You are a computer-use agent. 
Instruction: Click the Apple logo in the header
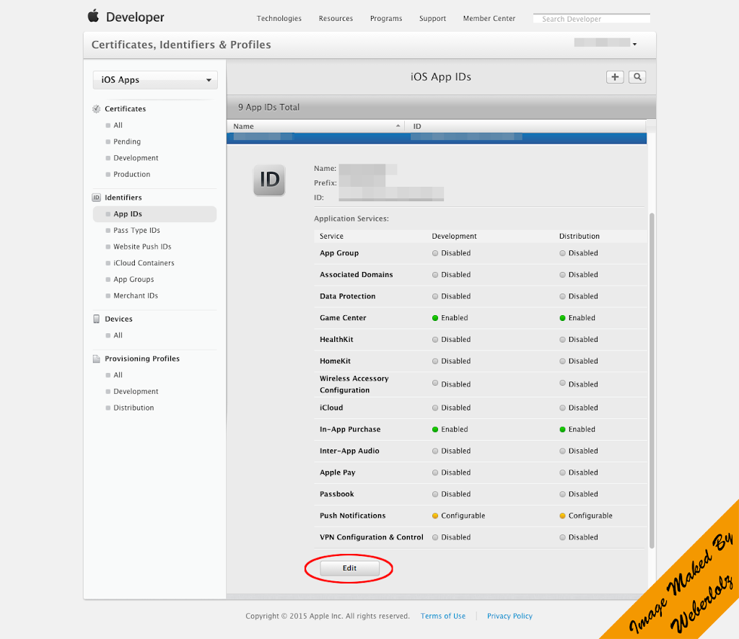(95, 16)
